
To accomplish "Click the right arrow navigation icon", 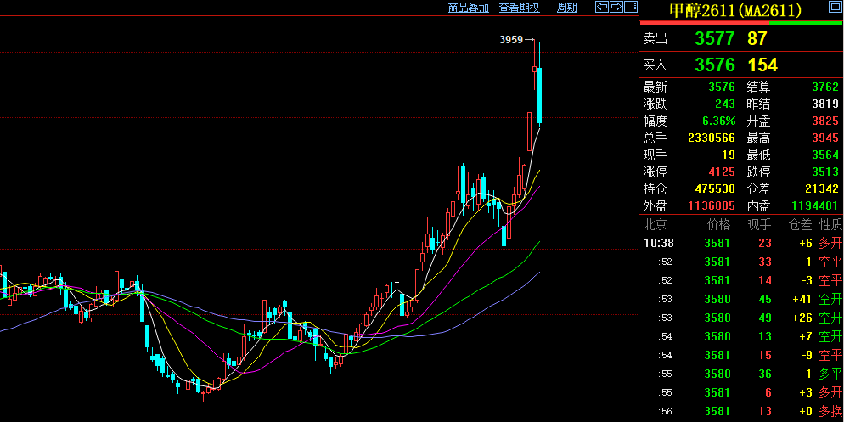I will point(616,7).
